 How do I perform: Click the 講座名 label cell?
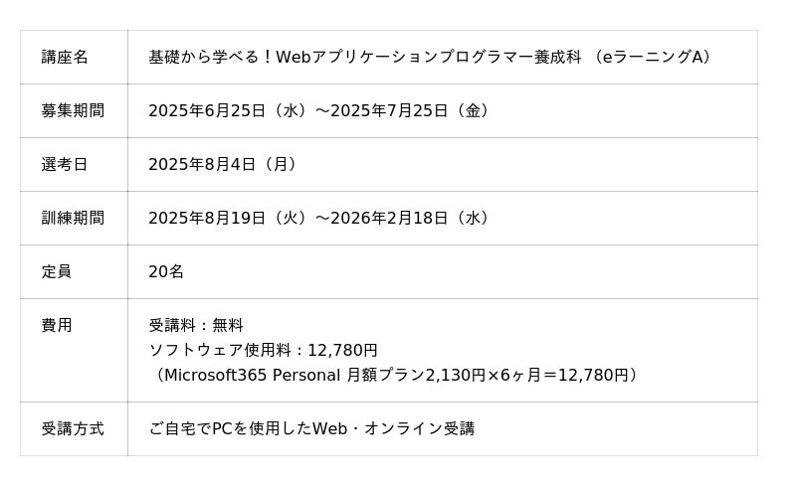pos(65,58)
